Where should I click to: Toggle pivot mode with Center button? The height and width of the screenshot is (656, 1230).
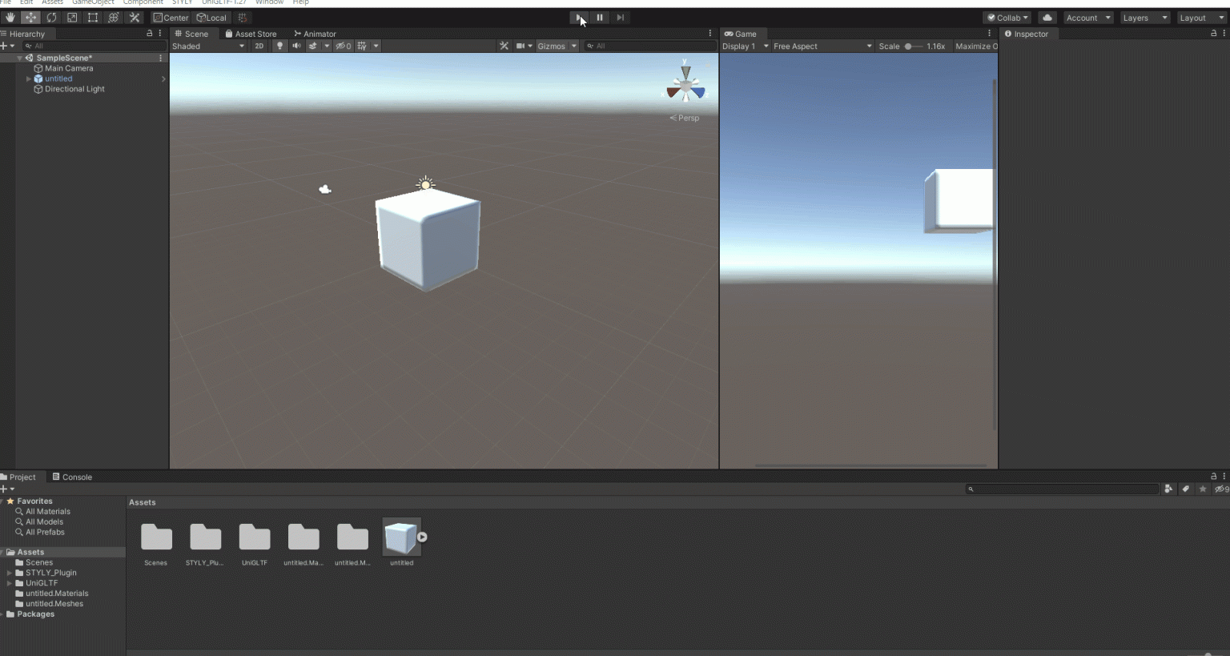[x=171, y=18]
